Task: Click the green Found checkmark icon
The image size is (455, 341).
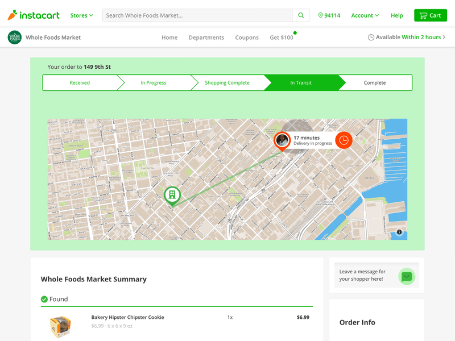Action: coord(44,299)
